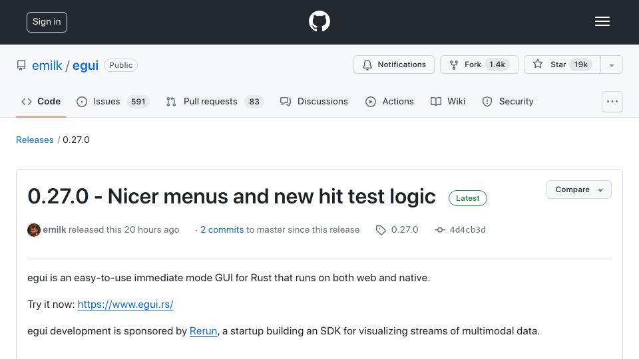The width and height of the screenshot is (639, 359).
Task: Click the repository book icon beside emilk
Action: (21, 65)
